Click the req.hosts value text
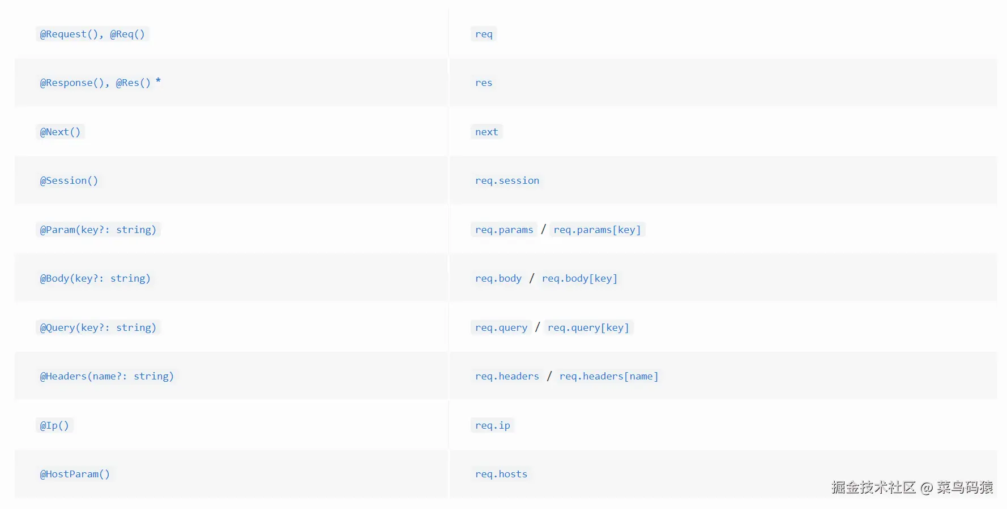 click(x=501, y=474)
